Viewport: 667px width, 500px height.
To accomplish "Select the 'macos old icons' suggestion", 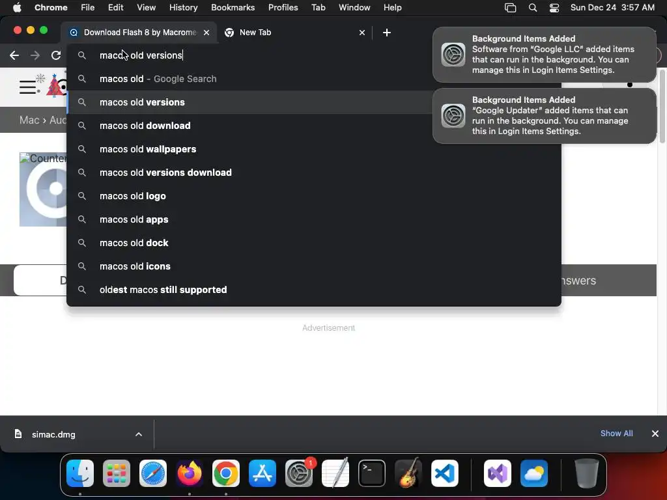I will pos(314,266).
